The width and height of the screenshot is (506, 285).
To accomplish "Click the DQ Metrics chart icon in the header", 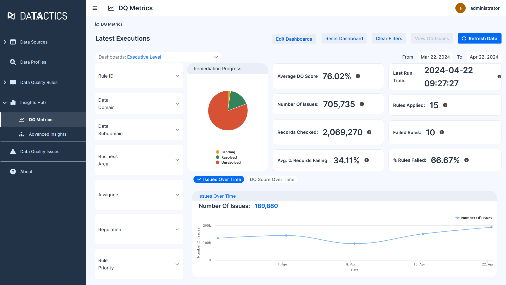I will tap(110, 8).
